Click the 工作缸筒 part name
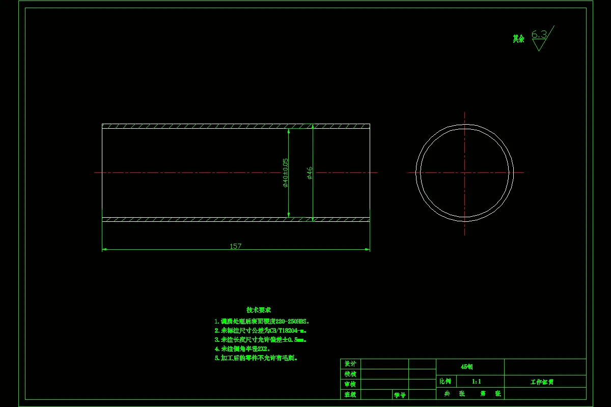 pyautogui.click(x=542, y=382)
